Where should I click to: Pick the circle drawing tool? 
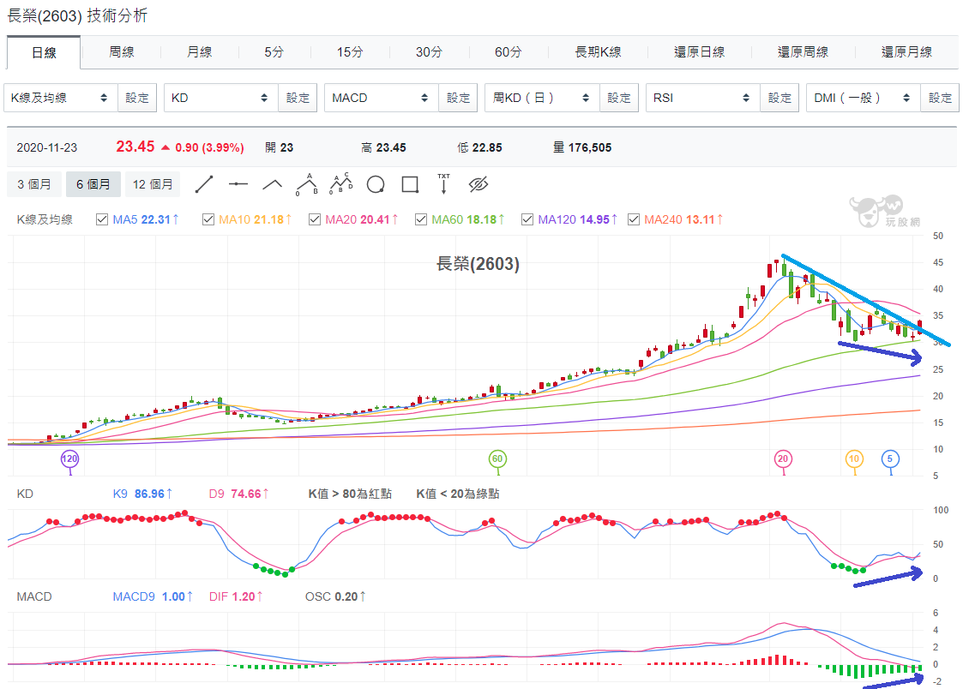pyautogui.click(x=376, y=184)
